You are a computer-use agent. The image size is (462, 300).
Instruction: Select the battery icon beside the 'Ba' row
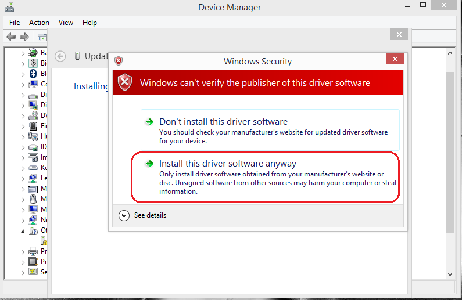pyautogui.click(x=33, y=53)
